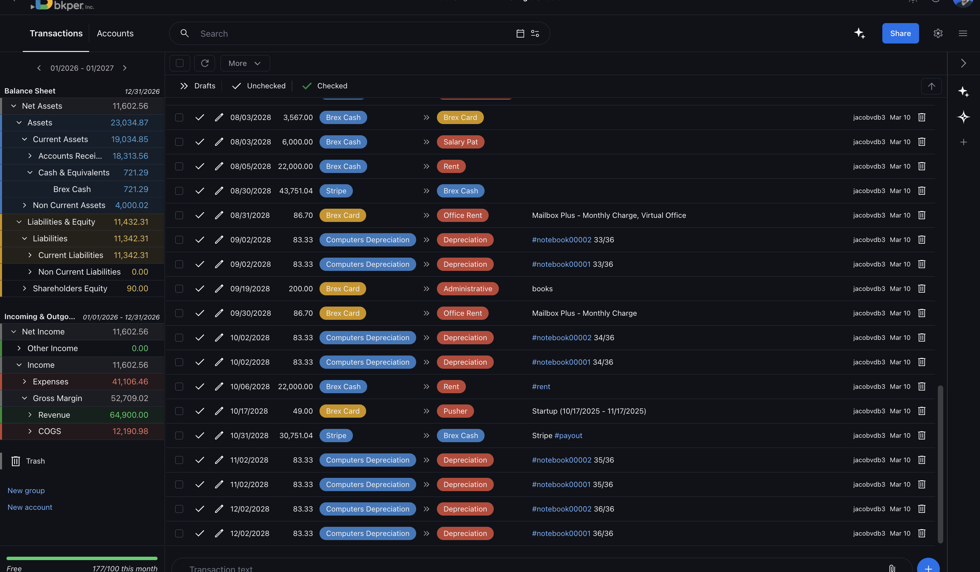Expand the Expenses group
This screenshot has height=572, width=980.
(24, 381)
